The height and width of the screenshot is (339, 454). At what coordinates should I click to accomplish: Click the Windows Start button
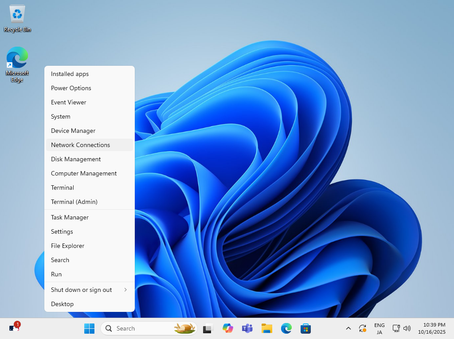[89, 328]
